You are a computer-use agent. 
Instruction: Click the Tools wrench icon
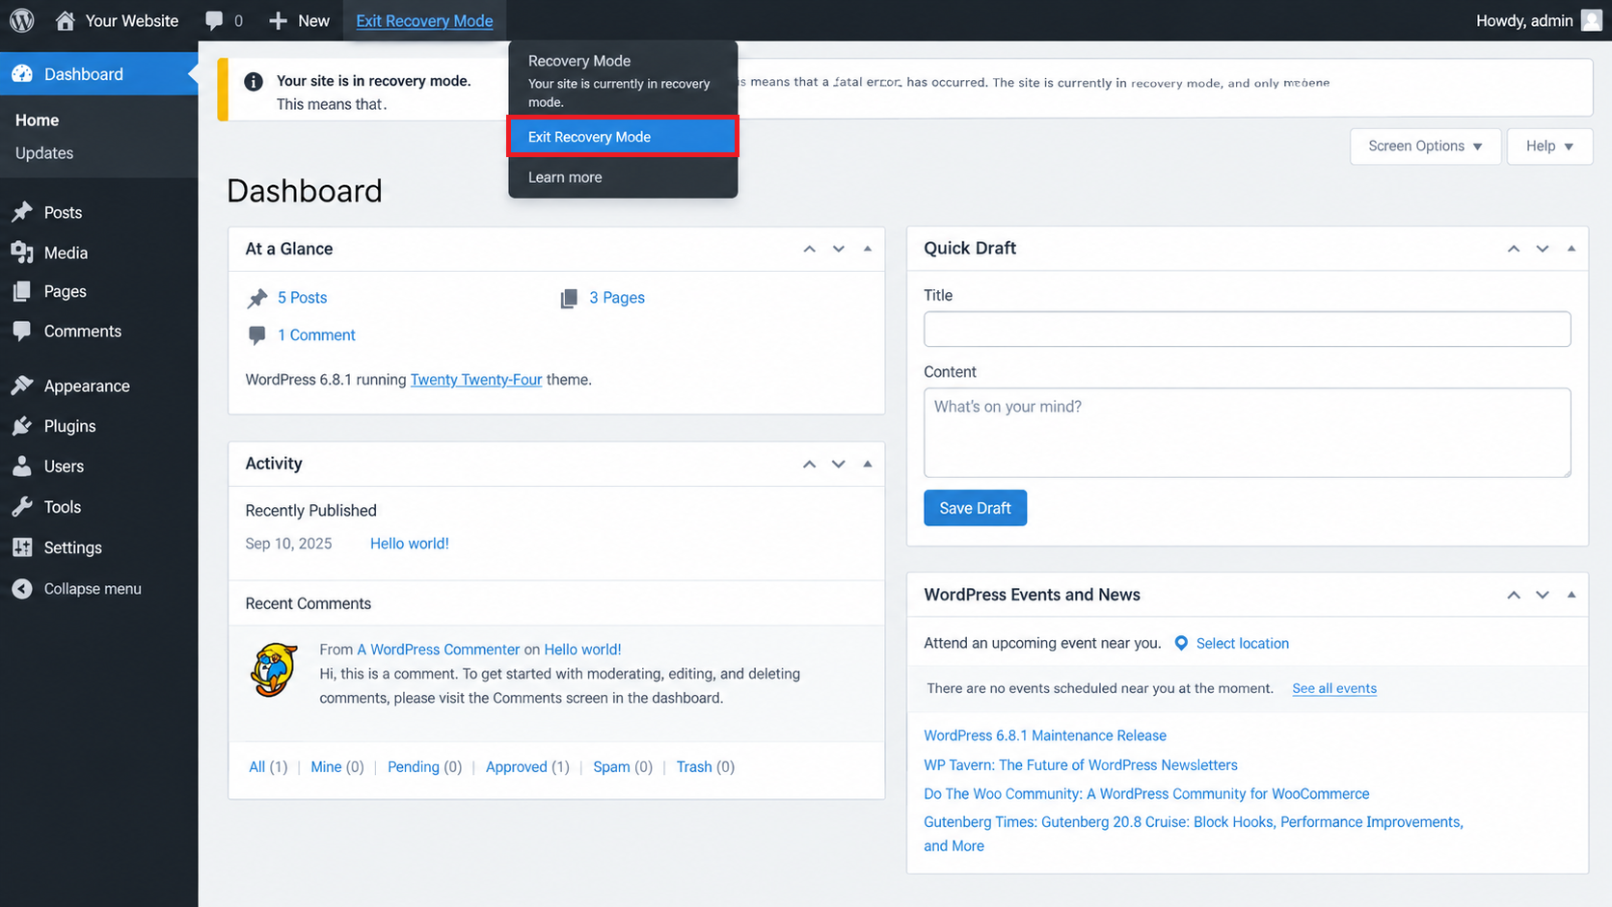(22, 507)
